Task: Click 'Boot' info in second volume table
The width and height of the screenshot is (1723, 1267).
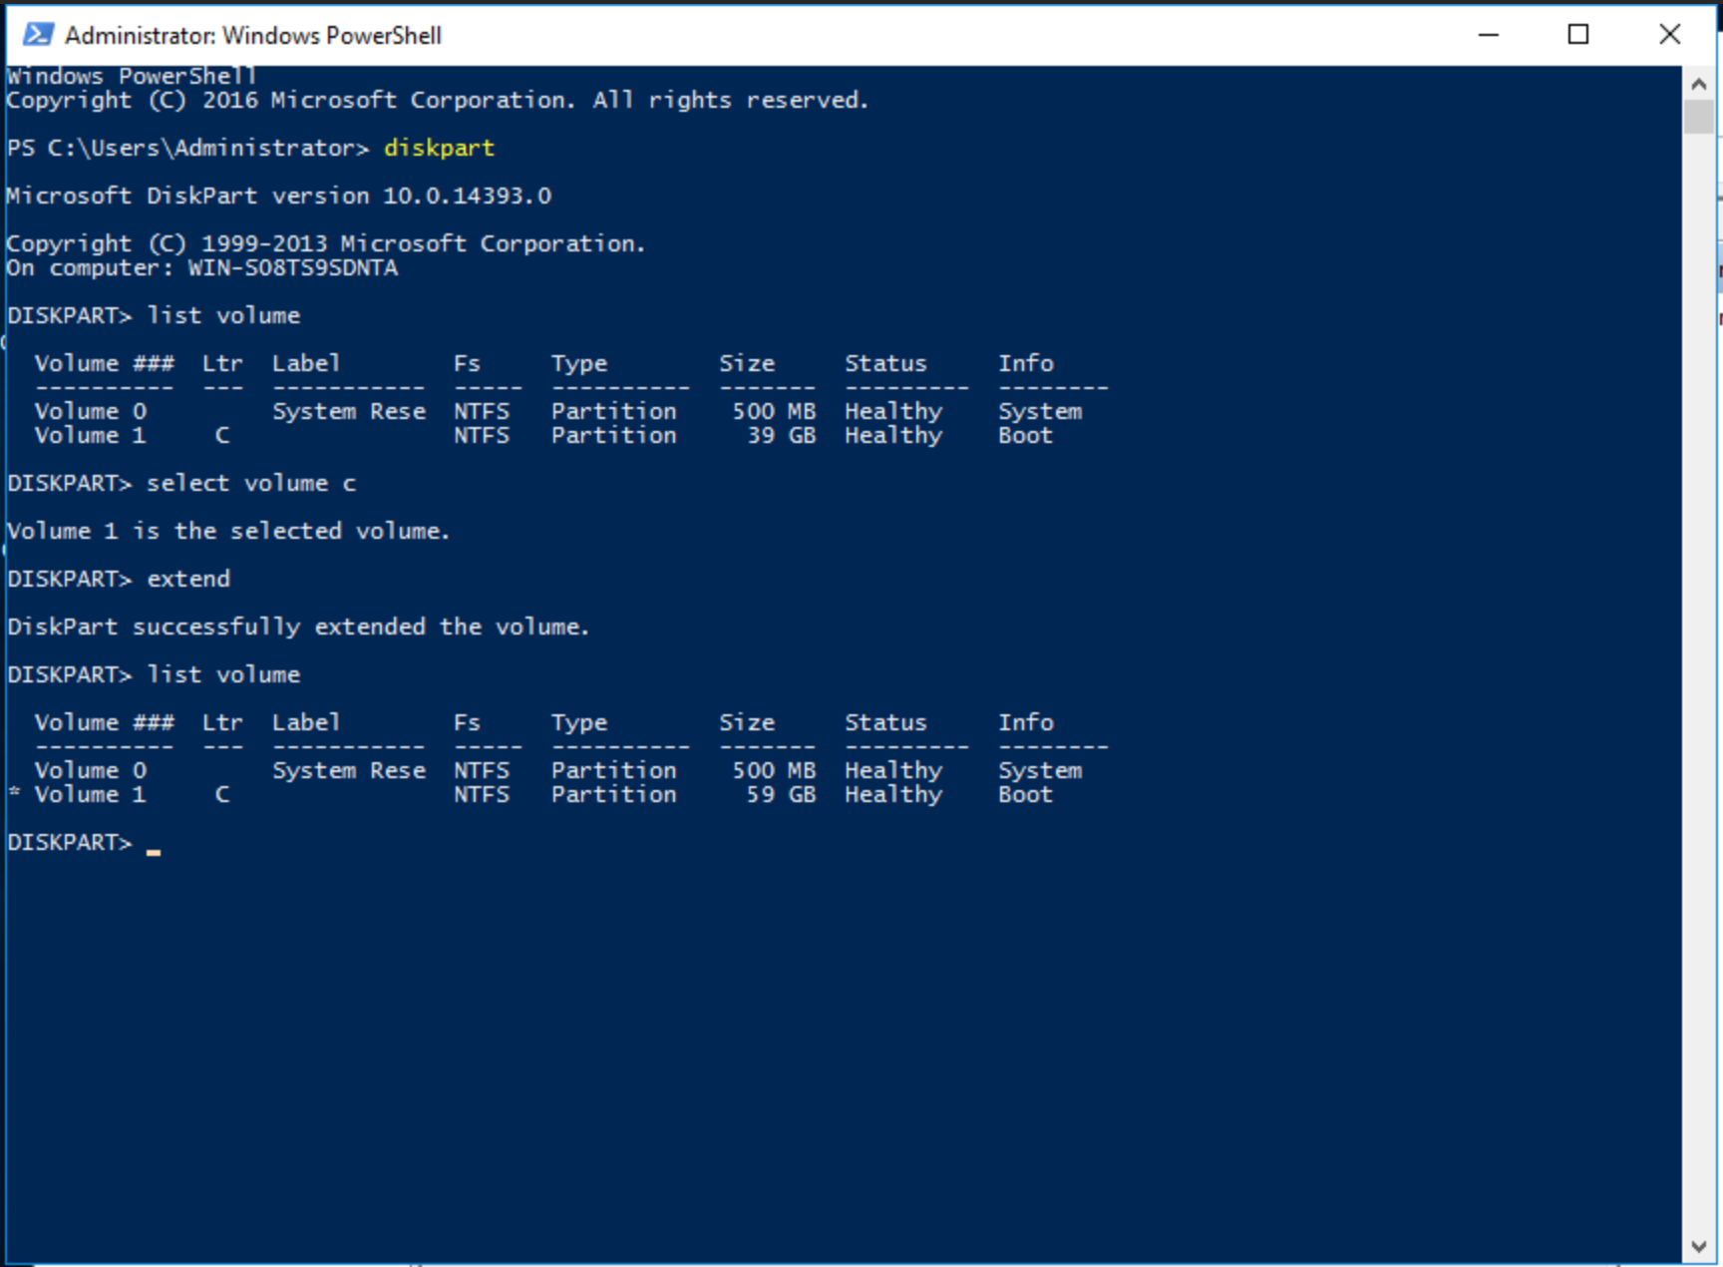Action: click(x=1025, y=794)
